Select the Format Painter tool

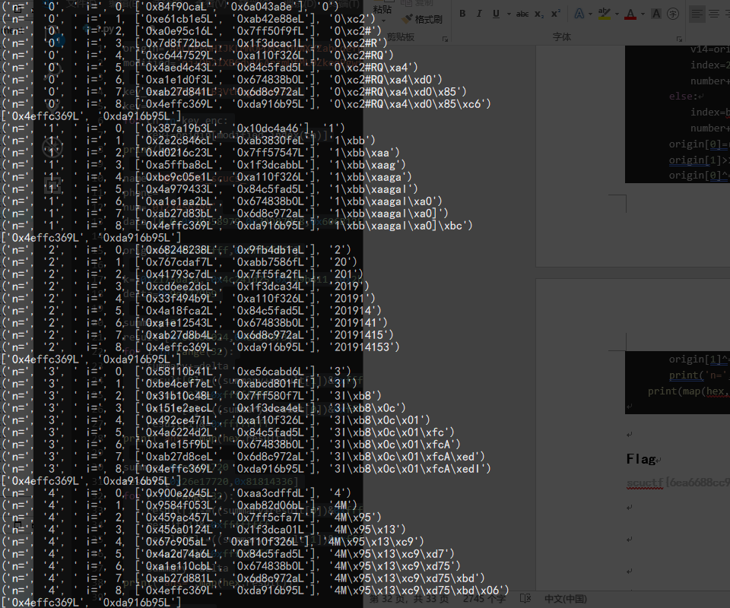coord(418,18)
